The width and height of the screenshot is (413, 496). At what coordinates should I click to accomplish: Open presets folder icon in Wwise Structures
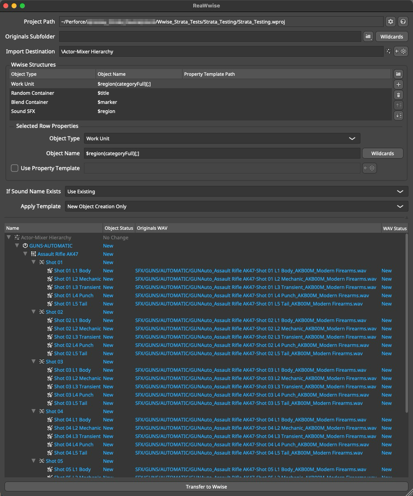click(399, 75)
